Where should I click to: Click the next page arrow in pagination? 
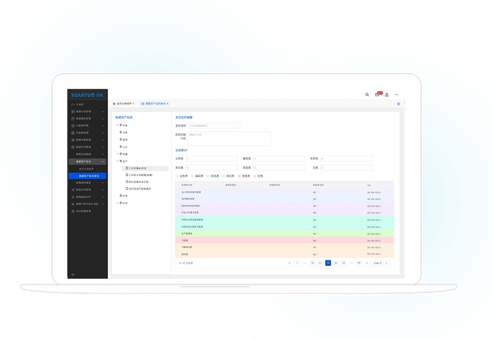pos(367,263)
